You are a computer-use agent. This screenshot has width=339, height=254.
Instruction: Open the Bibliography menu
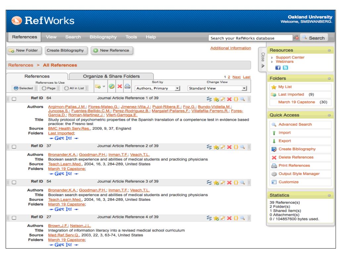103,37
